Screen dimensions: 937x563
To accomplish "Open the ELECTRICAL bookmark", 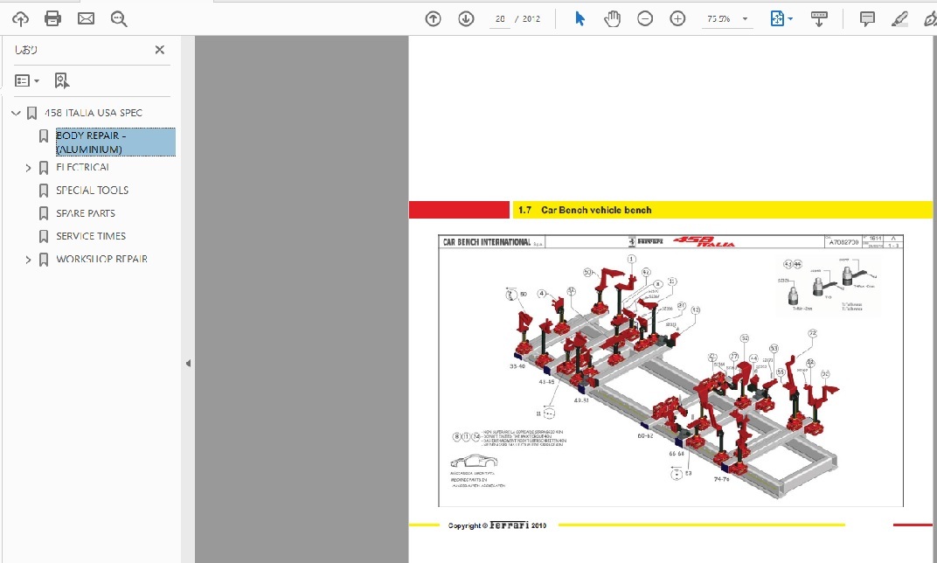I will 82,167.
